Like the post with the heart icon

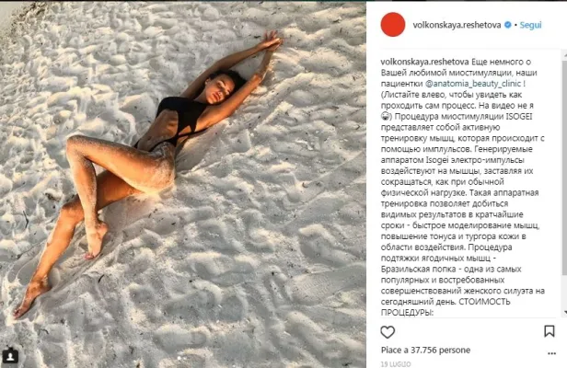point(388,332)
